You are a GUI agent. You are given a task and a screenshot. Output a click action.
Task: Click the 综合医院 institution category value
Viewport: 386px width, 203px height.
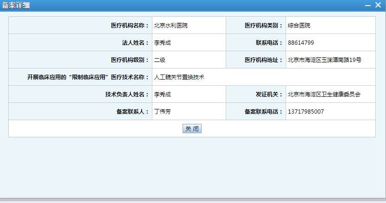tap(299, 26)
